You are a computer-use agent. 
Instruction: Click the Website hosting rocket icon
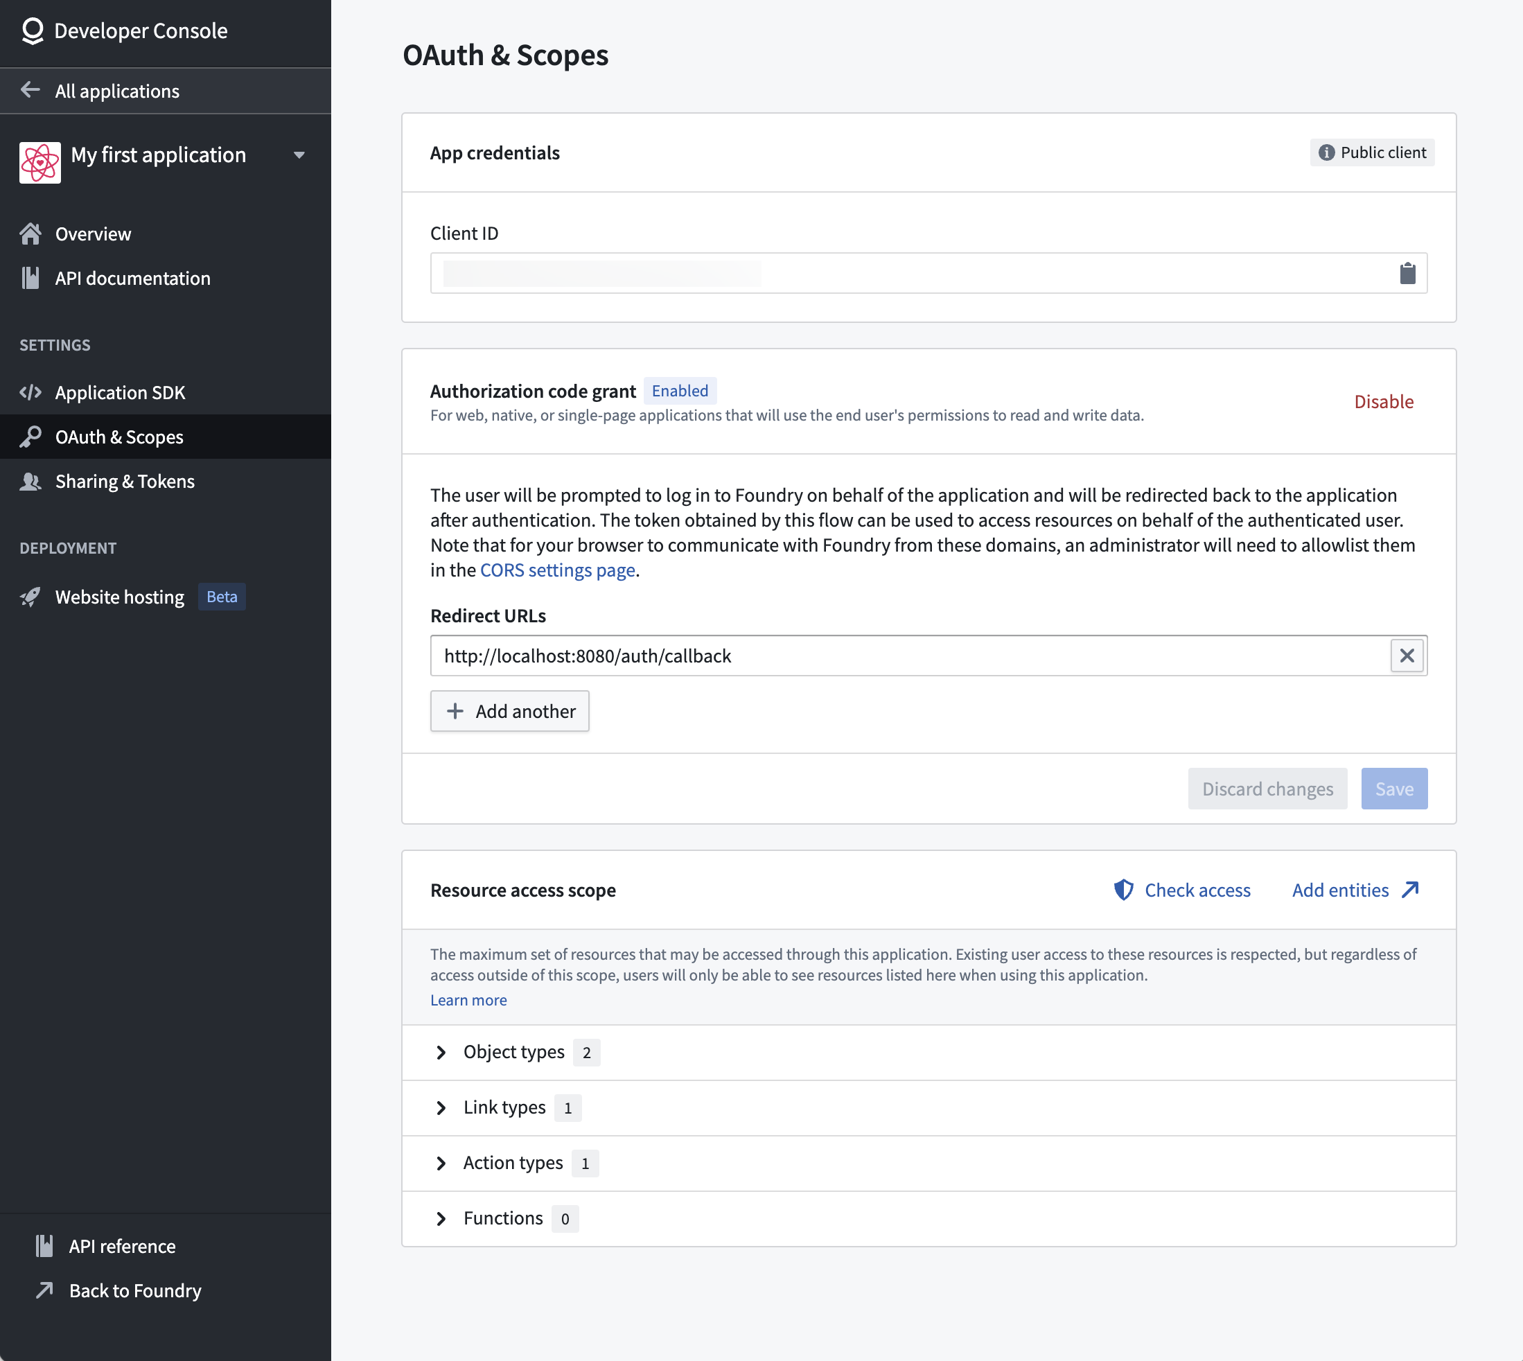pos(30,596)
